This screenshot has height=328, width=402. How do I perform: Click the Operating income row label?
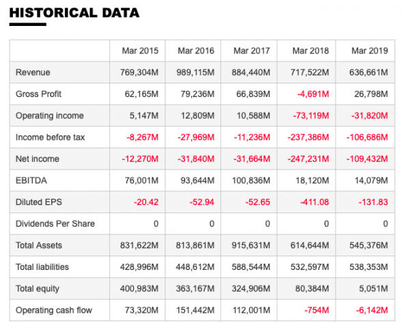pyautogui.click(x=50, y=115)
